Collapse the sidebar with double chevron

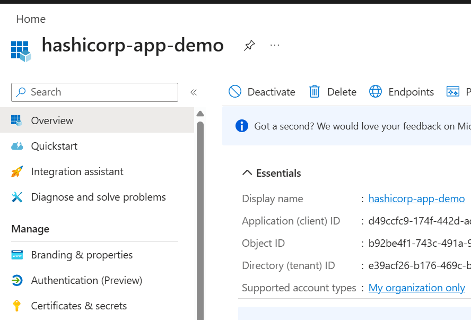(194, 92)
